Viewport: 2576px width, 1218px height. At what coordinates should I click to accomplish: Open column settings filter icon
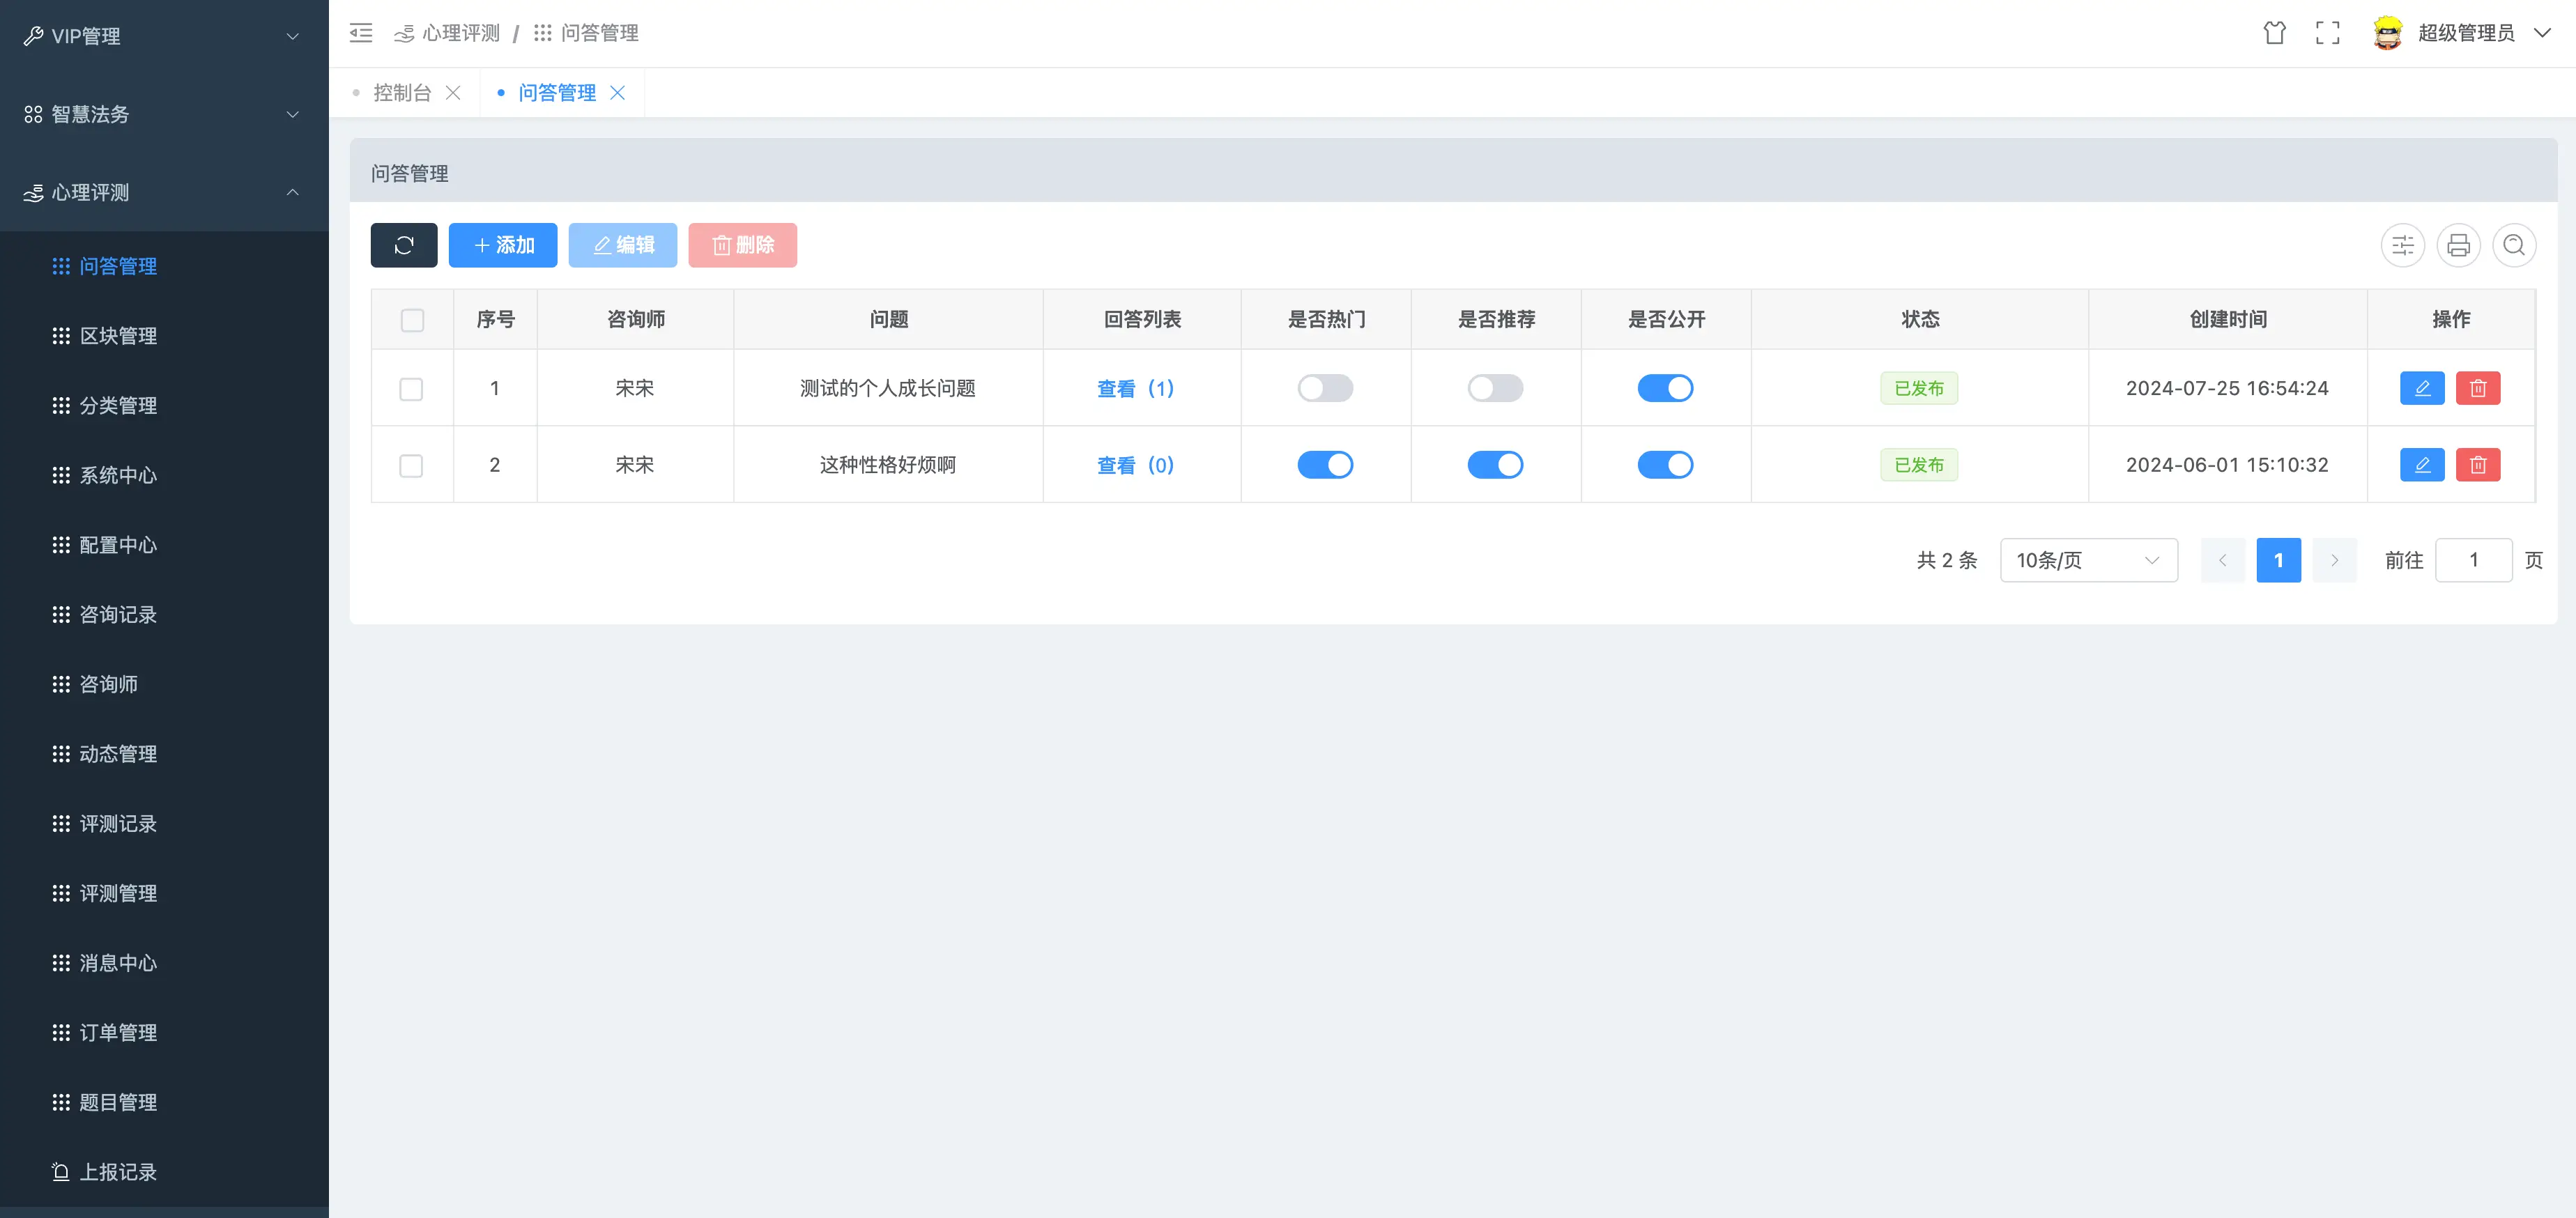tap(2402, 245)
